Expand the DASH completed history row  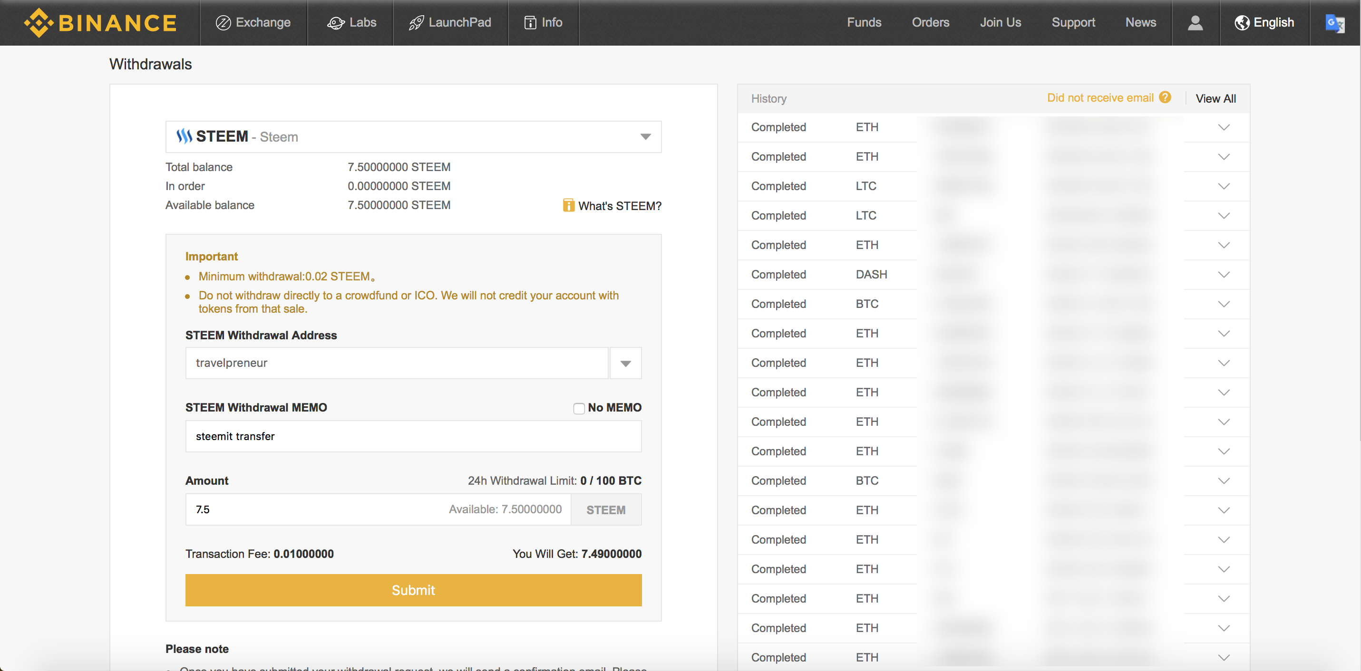(x=1224, y=275)
